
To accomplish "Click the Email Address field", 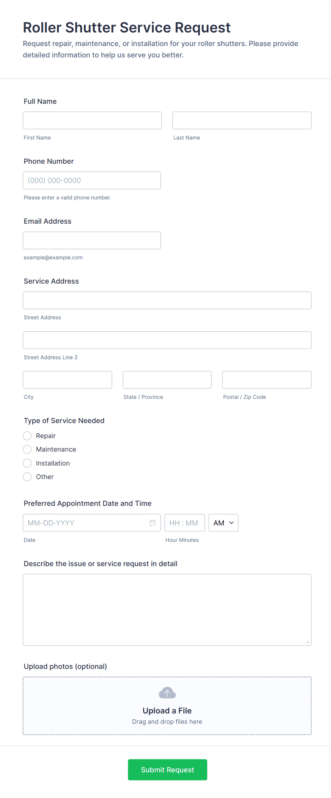I will pos(92,240).
